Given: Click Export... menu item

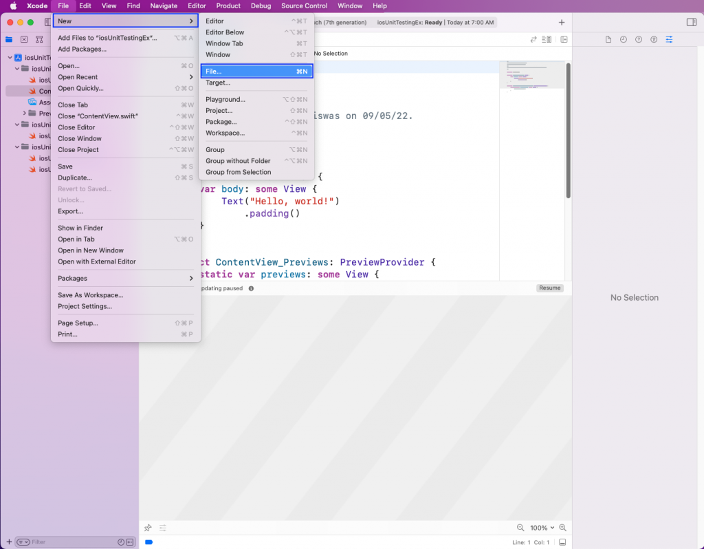Looking at the screenshot, I should 125,211.
